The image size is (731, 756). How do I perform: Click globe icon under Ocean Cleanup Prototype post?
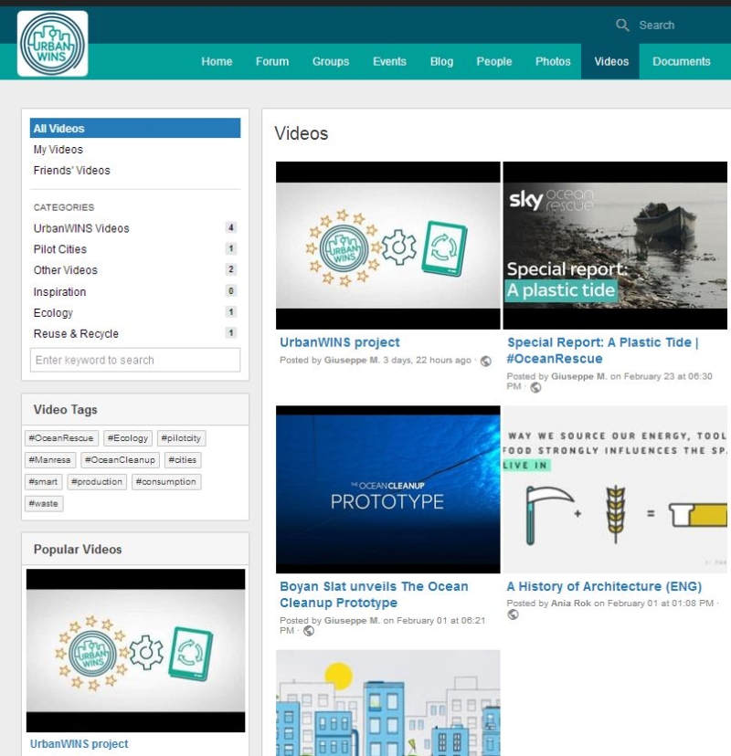point(309,631)
